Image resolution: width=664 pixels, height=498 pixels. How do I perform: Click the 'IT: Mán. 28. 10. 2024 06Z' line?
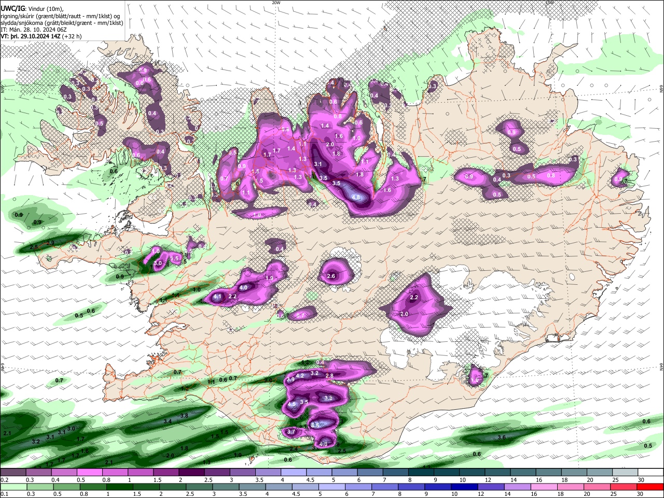tap(34, 30)
